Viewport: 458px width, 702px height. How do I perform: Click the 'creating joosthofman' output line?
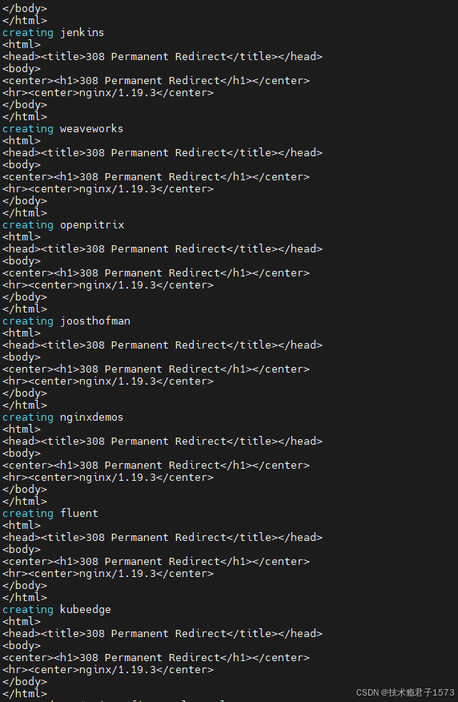[x=66, y=321]
